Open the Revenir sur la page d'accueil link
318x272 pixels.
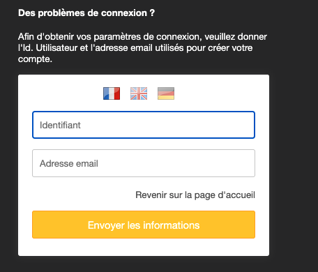[x=195, y=195]
